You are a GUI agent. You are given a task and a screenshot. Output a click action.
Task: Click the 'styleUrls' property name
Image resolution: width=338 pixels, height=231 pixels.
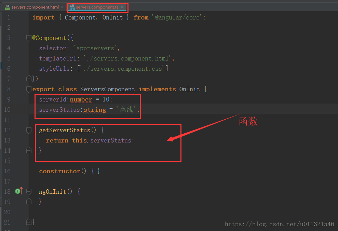click(x=54, y=69)
